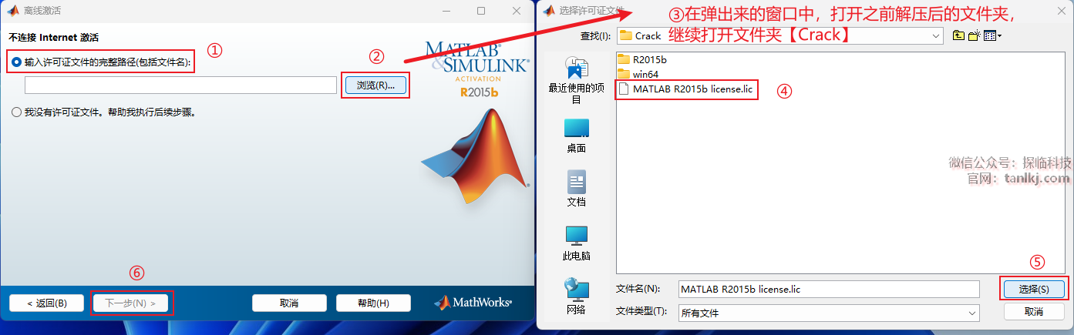Open the 文档 documents shortcut
The height and width of the screenshot is (335, 1074).
(x=576, y=189)
